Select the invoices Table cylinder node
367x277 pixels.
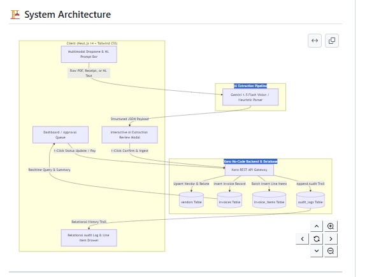[229, 200]
